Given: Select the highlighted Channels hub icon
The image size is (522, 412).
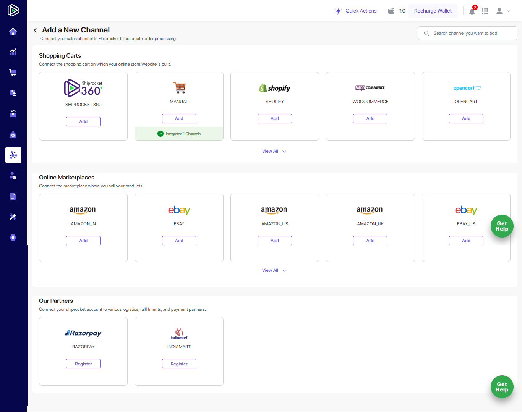Looking at the screenshot, I should (13, 155).
